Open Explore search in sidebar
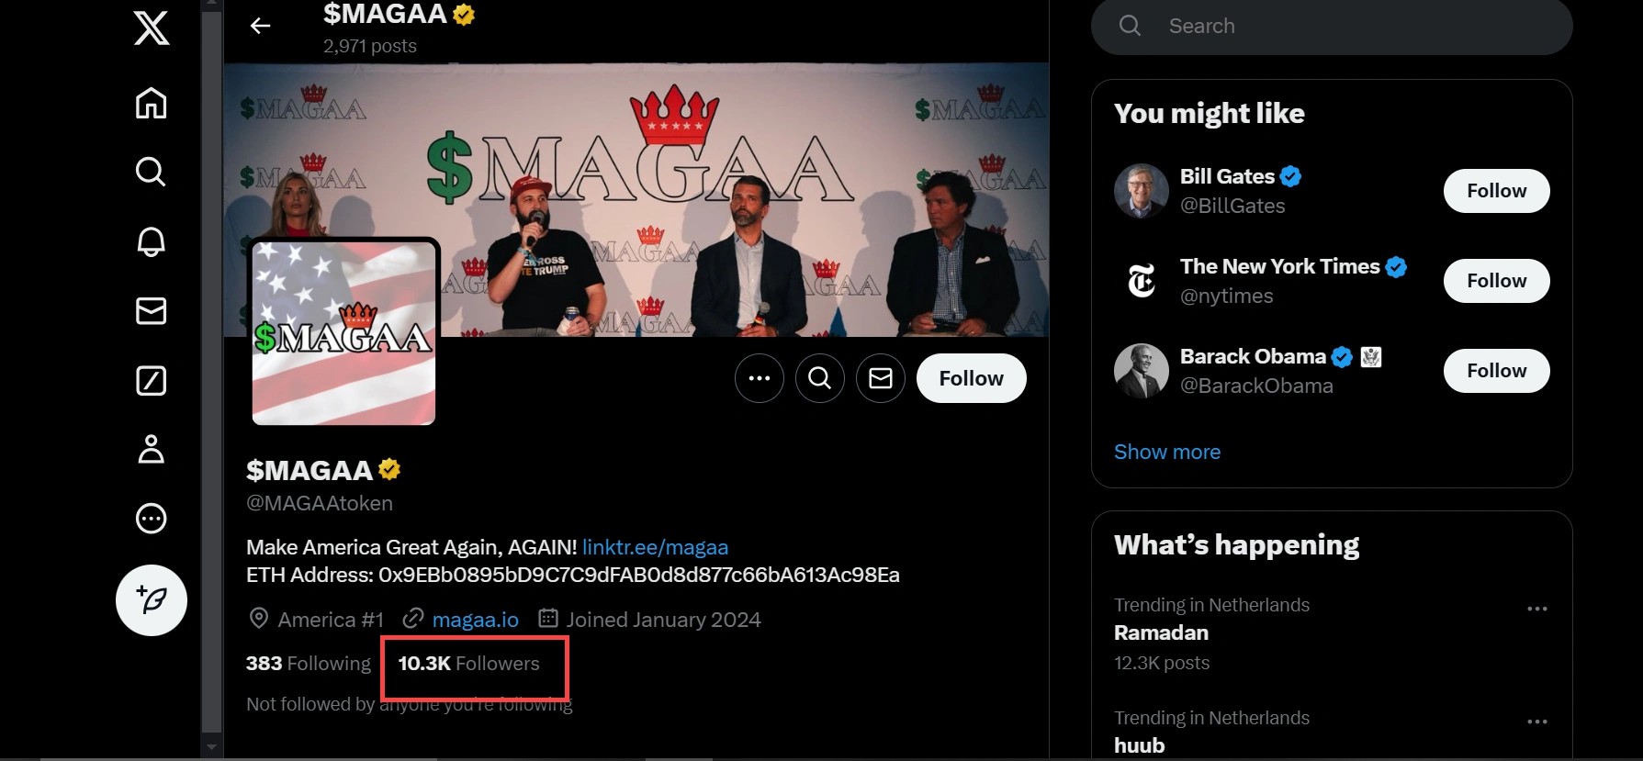This screenshot has width=1643, height=761. [x=152, y=172]
